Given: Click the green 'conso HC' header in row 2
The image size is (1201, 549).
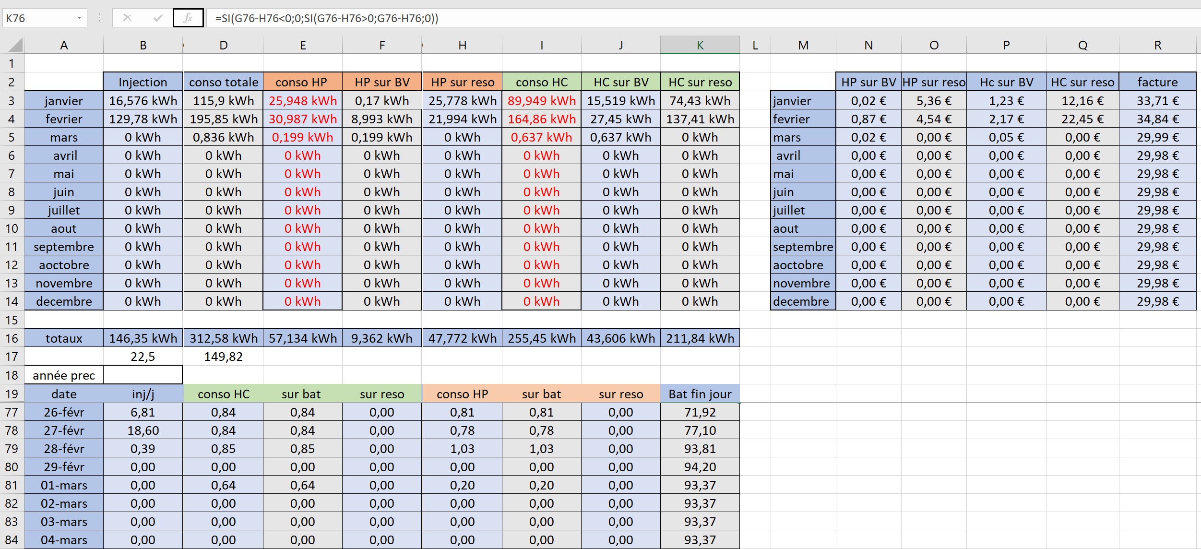Looking at the screenshot, I should tap(541, 82).
